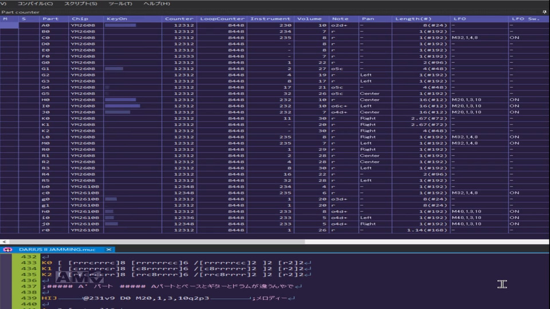Click the Instrument column header

pos(271,19)
